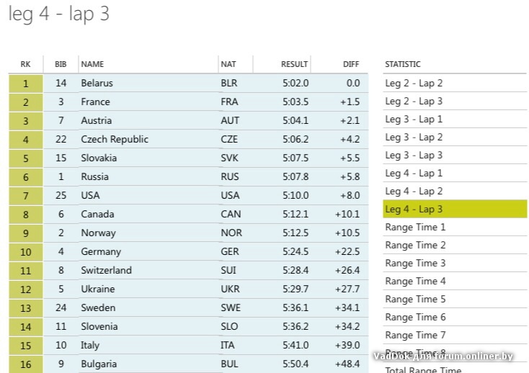This screenshot has height=373, width=529.
Task: Switch to Leg 3 - Lap 2
Action: pyautogui.click(x=414, y=138)
